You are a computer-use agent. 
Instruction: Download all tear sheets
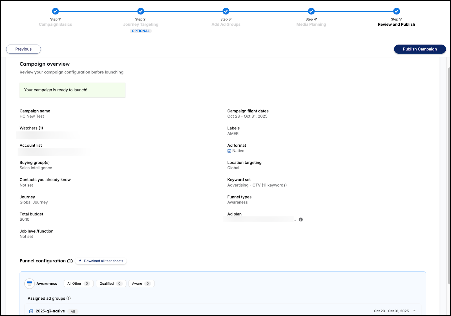101,261
